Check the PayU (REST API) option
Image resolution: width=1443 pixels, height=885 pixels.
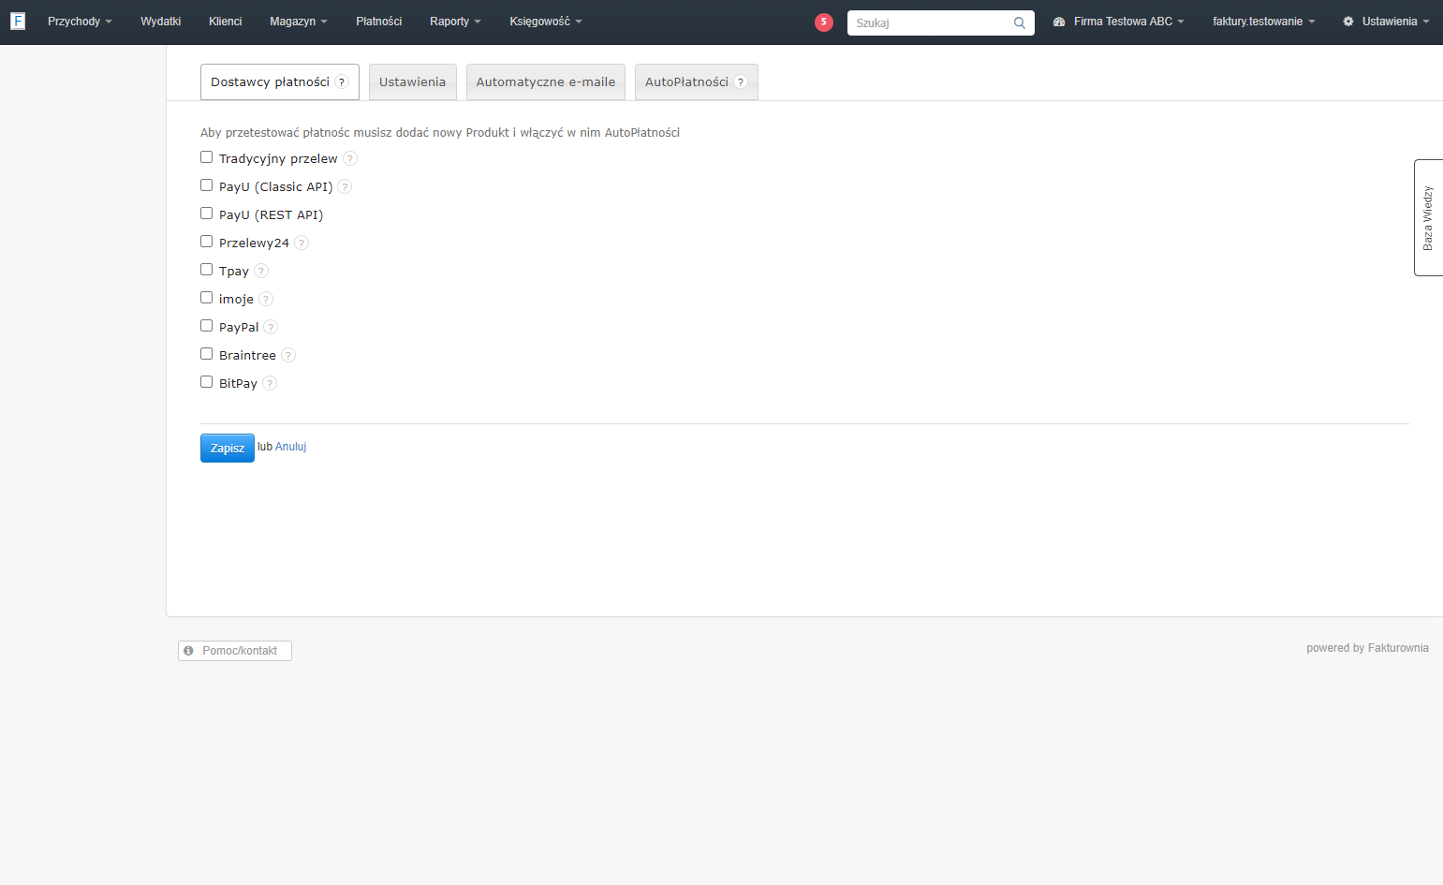(x=207, y=214)
